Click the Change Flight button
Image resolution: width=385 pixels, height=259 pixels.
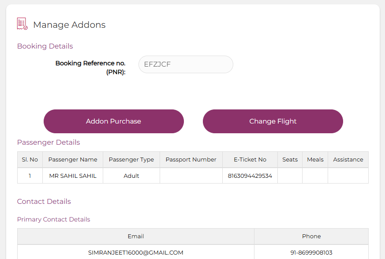pos(273,121)
